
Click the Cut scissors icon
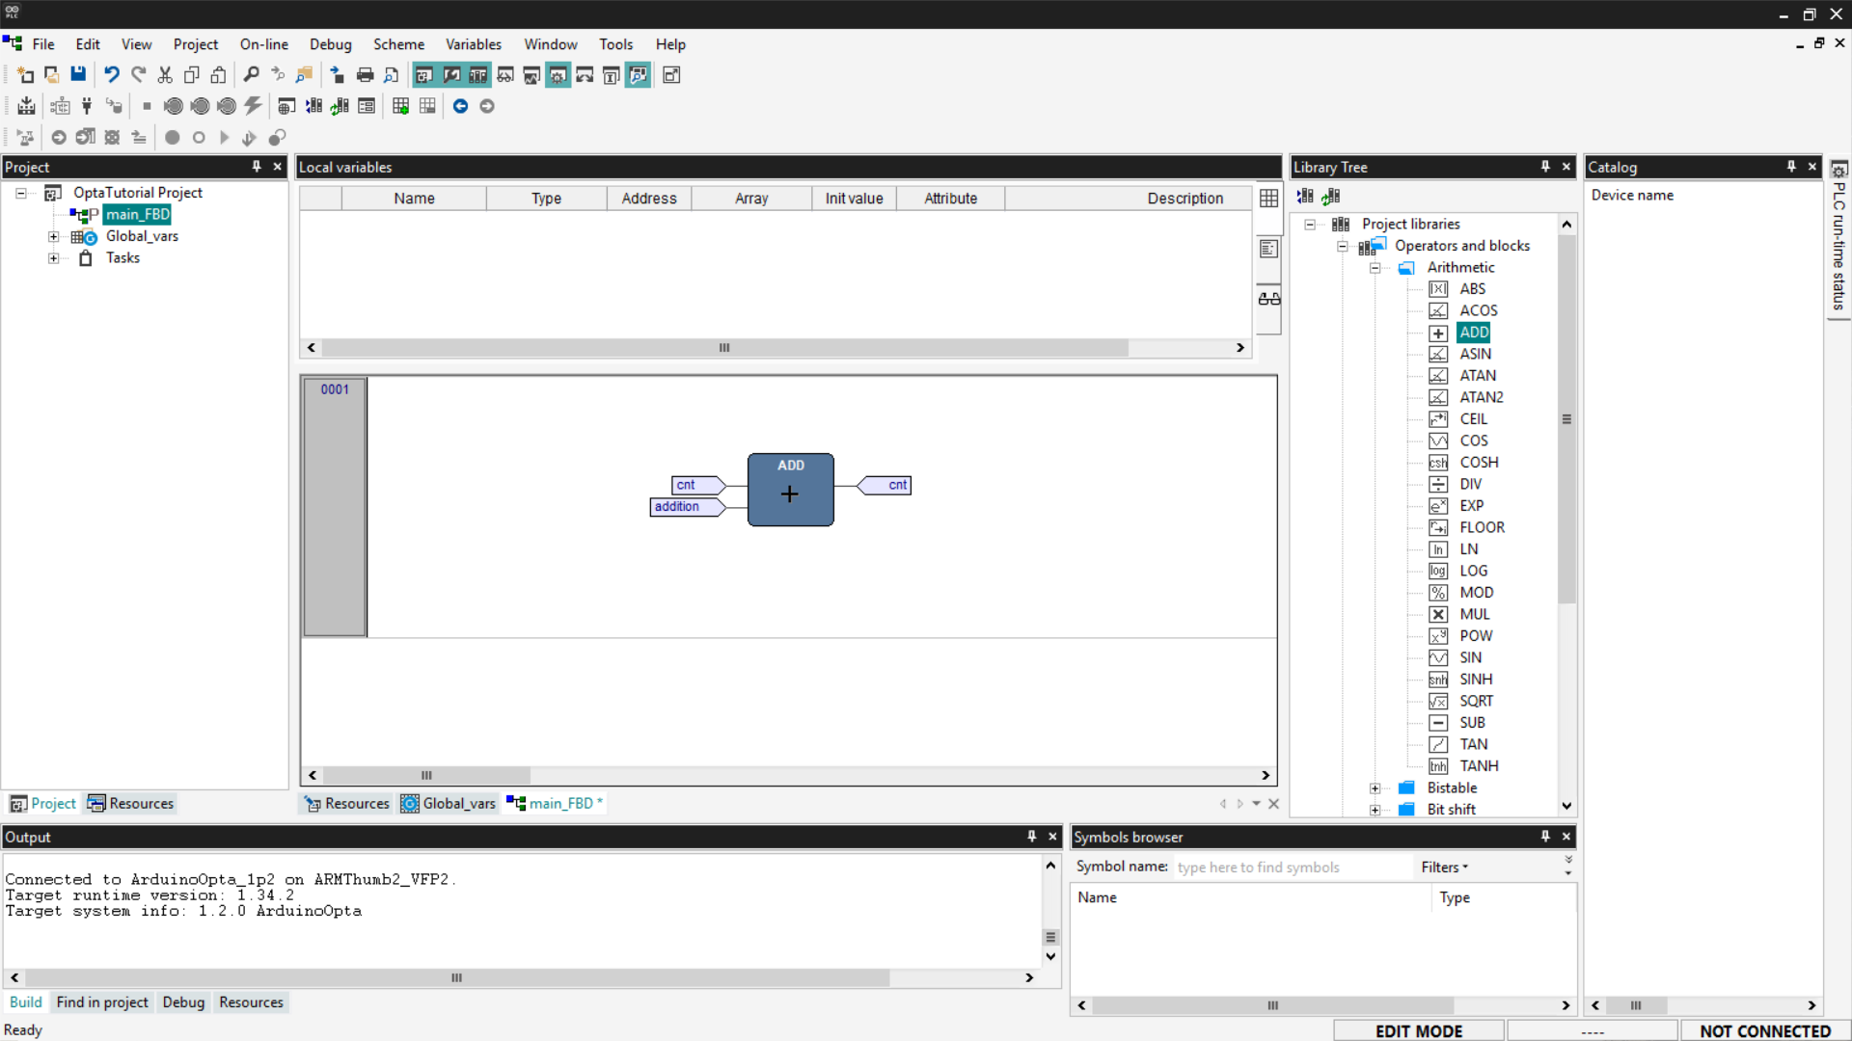(x=165, y=75)
